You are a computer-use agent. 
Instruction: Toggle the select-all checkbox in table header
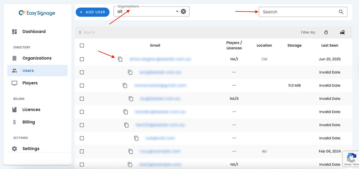[x=82, y=45]
